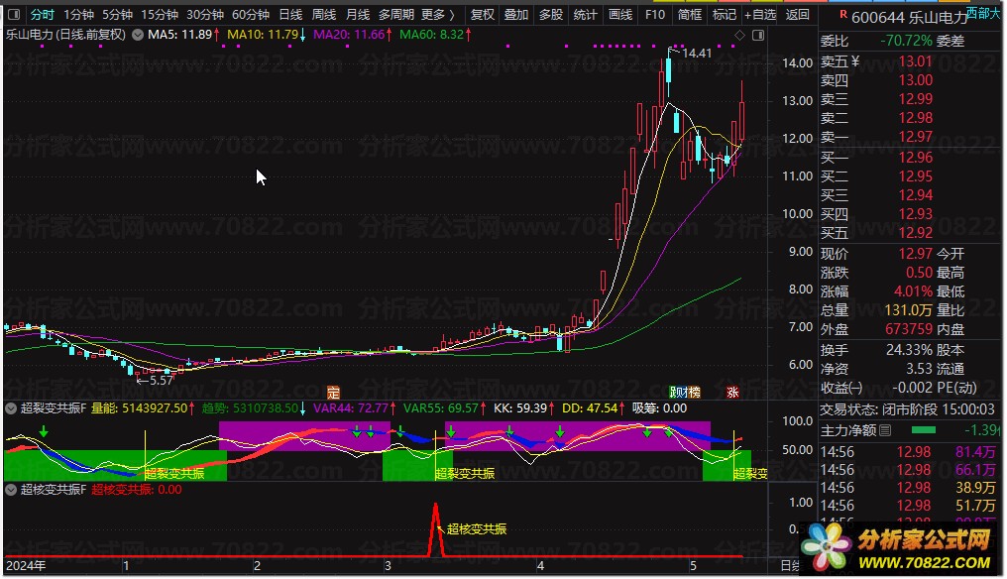The image size is (1007, 579).
Task: Open the 多周期 multi-period view
Action: point(396,14)
